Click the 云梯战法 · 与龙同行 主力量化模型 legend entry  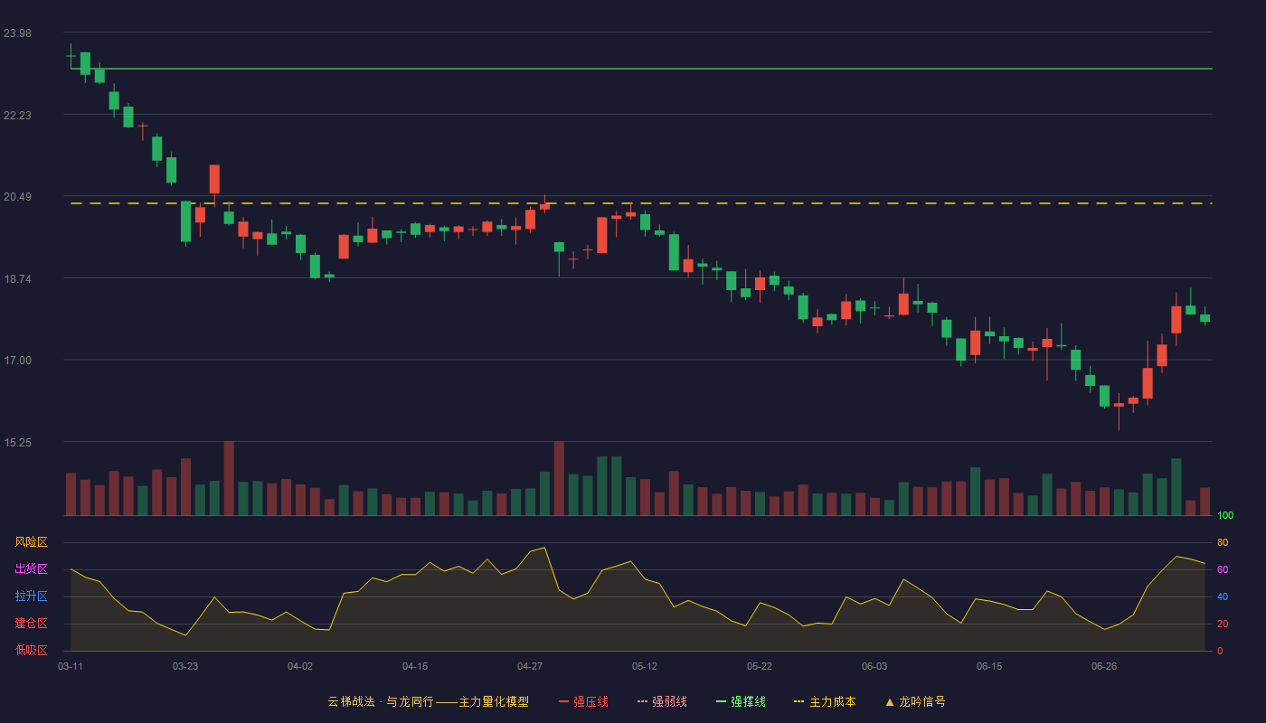(428, 701)
